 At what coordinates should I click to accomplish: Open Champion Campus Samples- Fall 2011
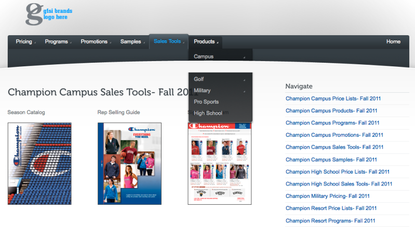[331, 160]
